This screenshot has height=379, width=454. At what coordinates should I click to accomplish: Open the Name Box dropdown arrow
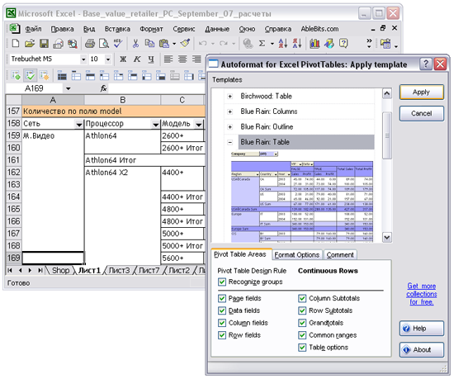tap(68, 88)
